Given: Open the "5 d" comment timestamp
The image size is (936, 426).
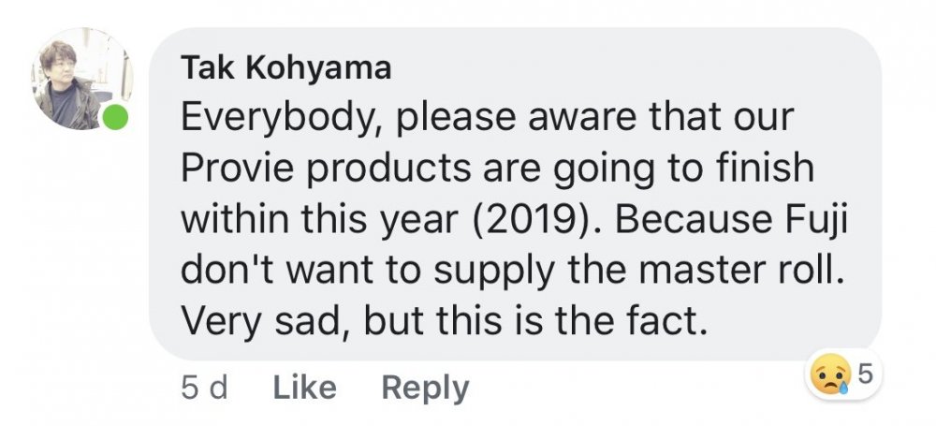Looking at the screenshot, I should [x=204, y=387].
